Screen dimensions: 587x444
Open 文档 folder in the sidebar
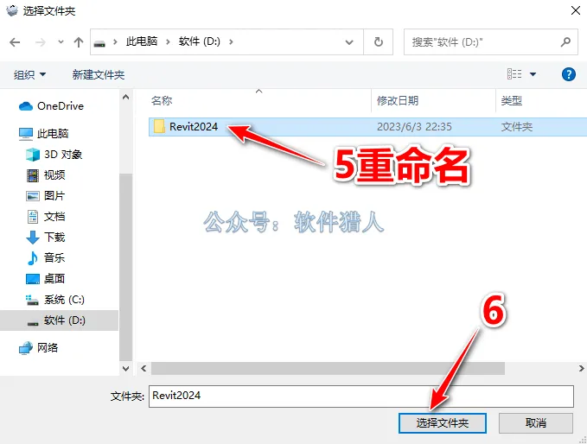pyautogui.click(x=46, y=217)
